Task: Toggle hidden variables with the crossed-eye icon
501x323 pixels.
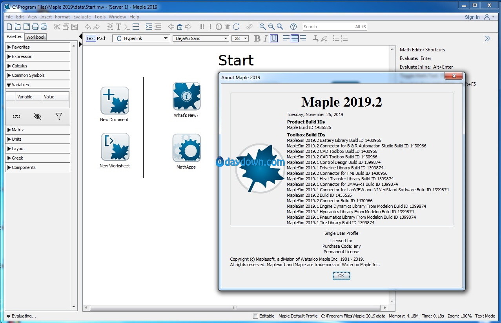Action: [x=38, y=116]
